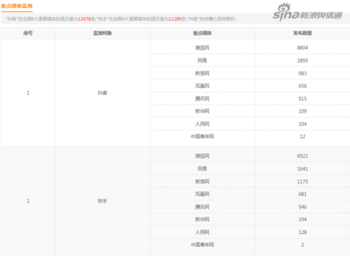Click the red number 11289 in summary

click(x=175, y=19)
